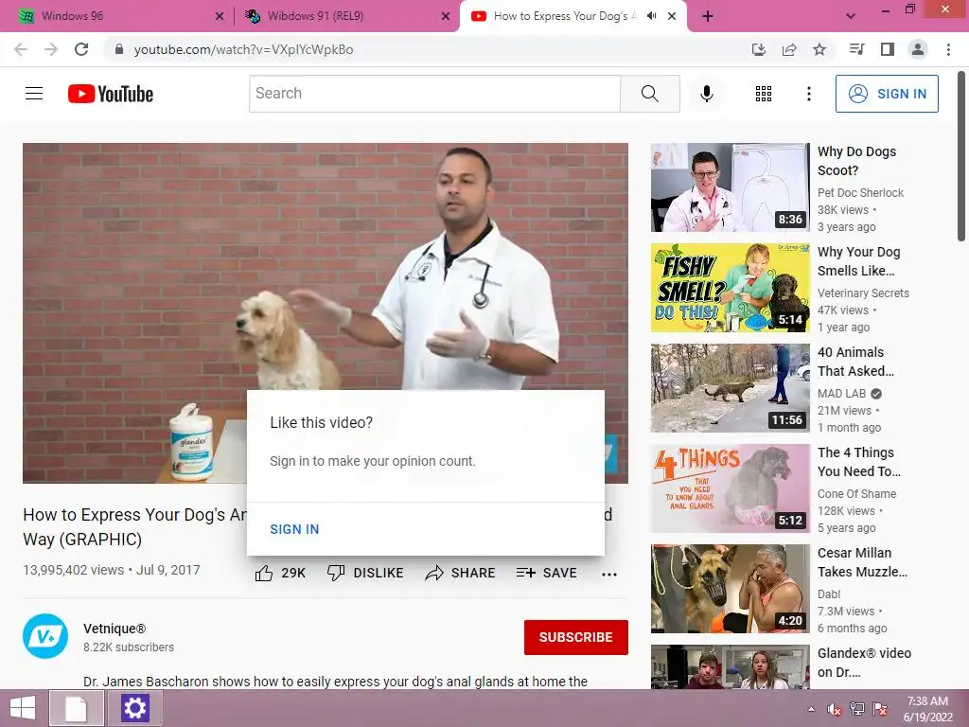Close the Wibdows 91 (REL9) tab

click(x=446, y=17)
